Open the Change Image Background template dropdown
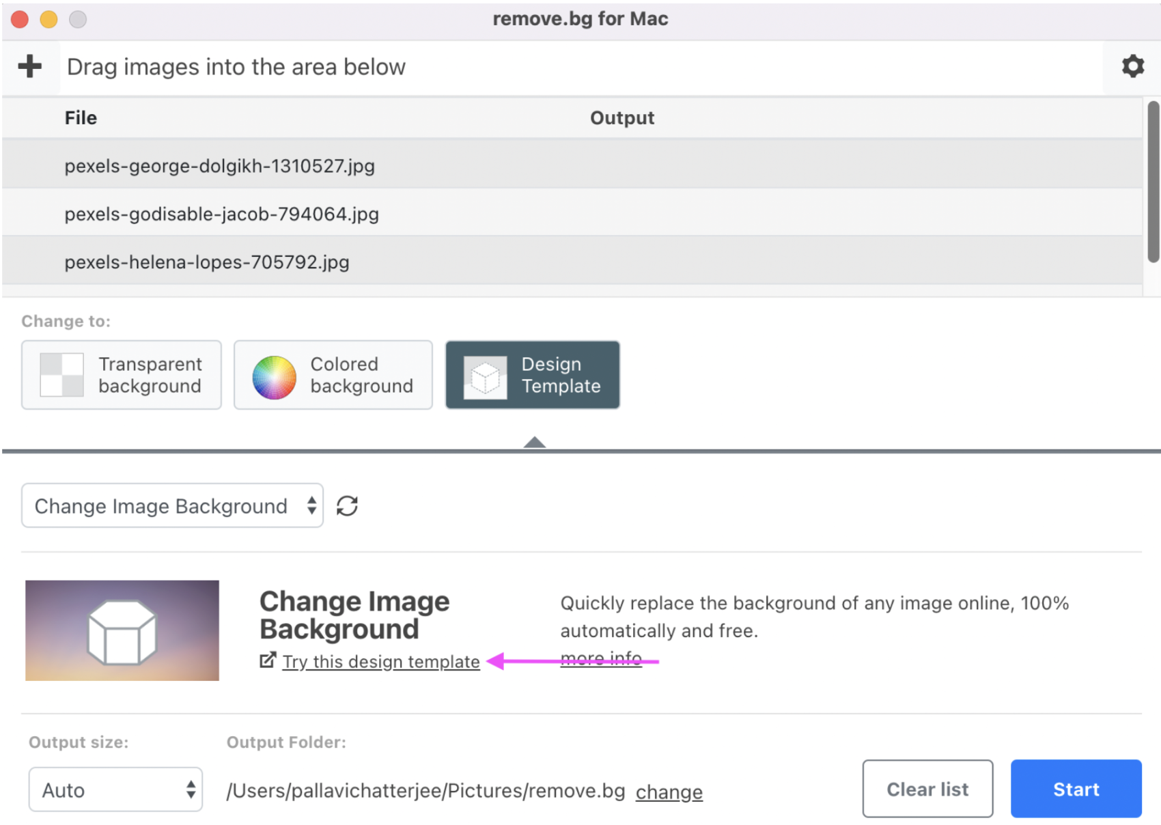Viewport: 1161px width, 825px height. 172,505
